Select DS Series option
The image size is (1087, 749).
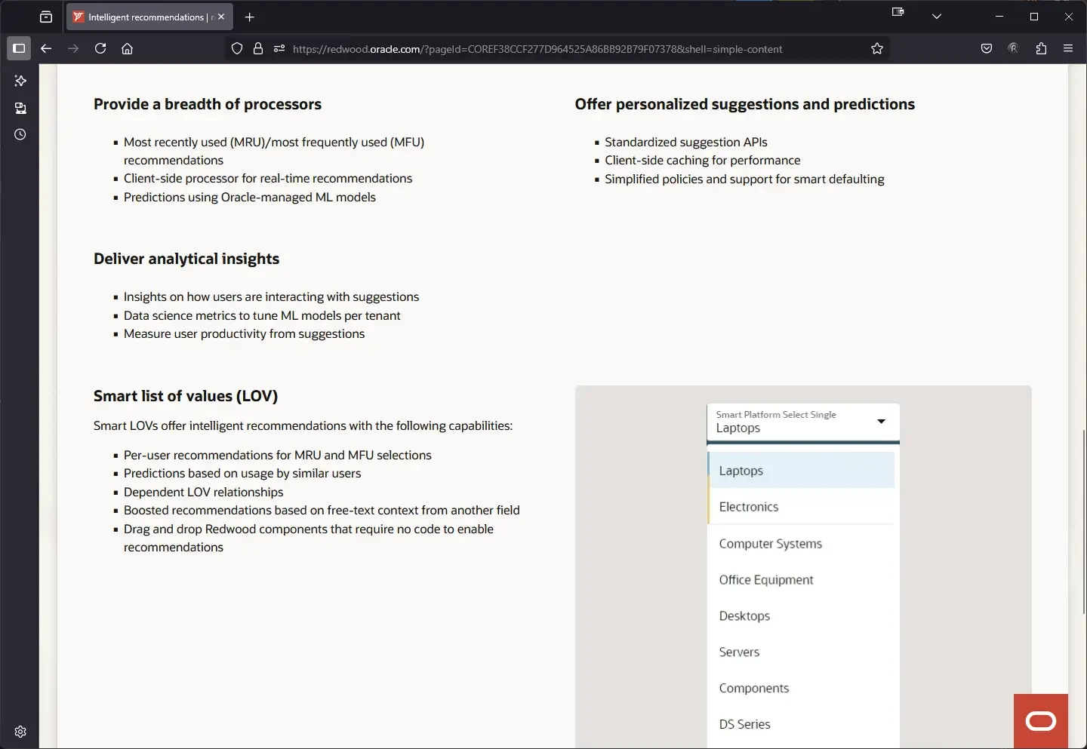pyautogui.click(x=801, y=725)
